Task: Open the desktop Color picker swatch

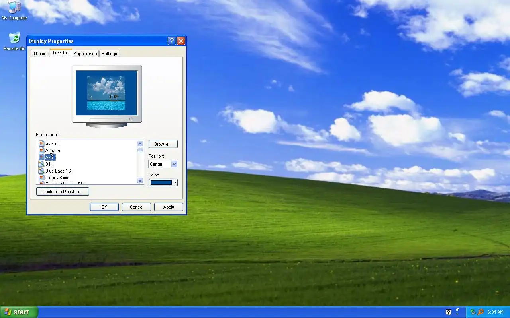Action: coord(163,183)
